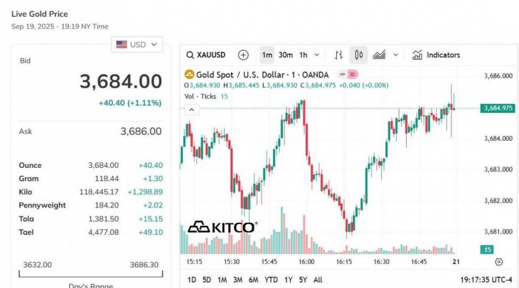Collapse the chart legend with chevron

point(191,110)
